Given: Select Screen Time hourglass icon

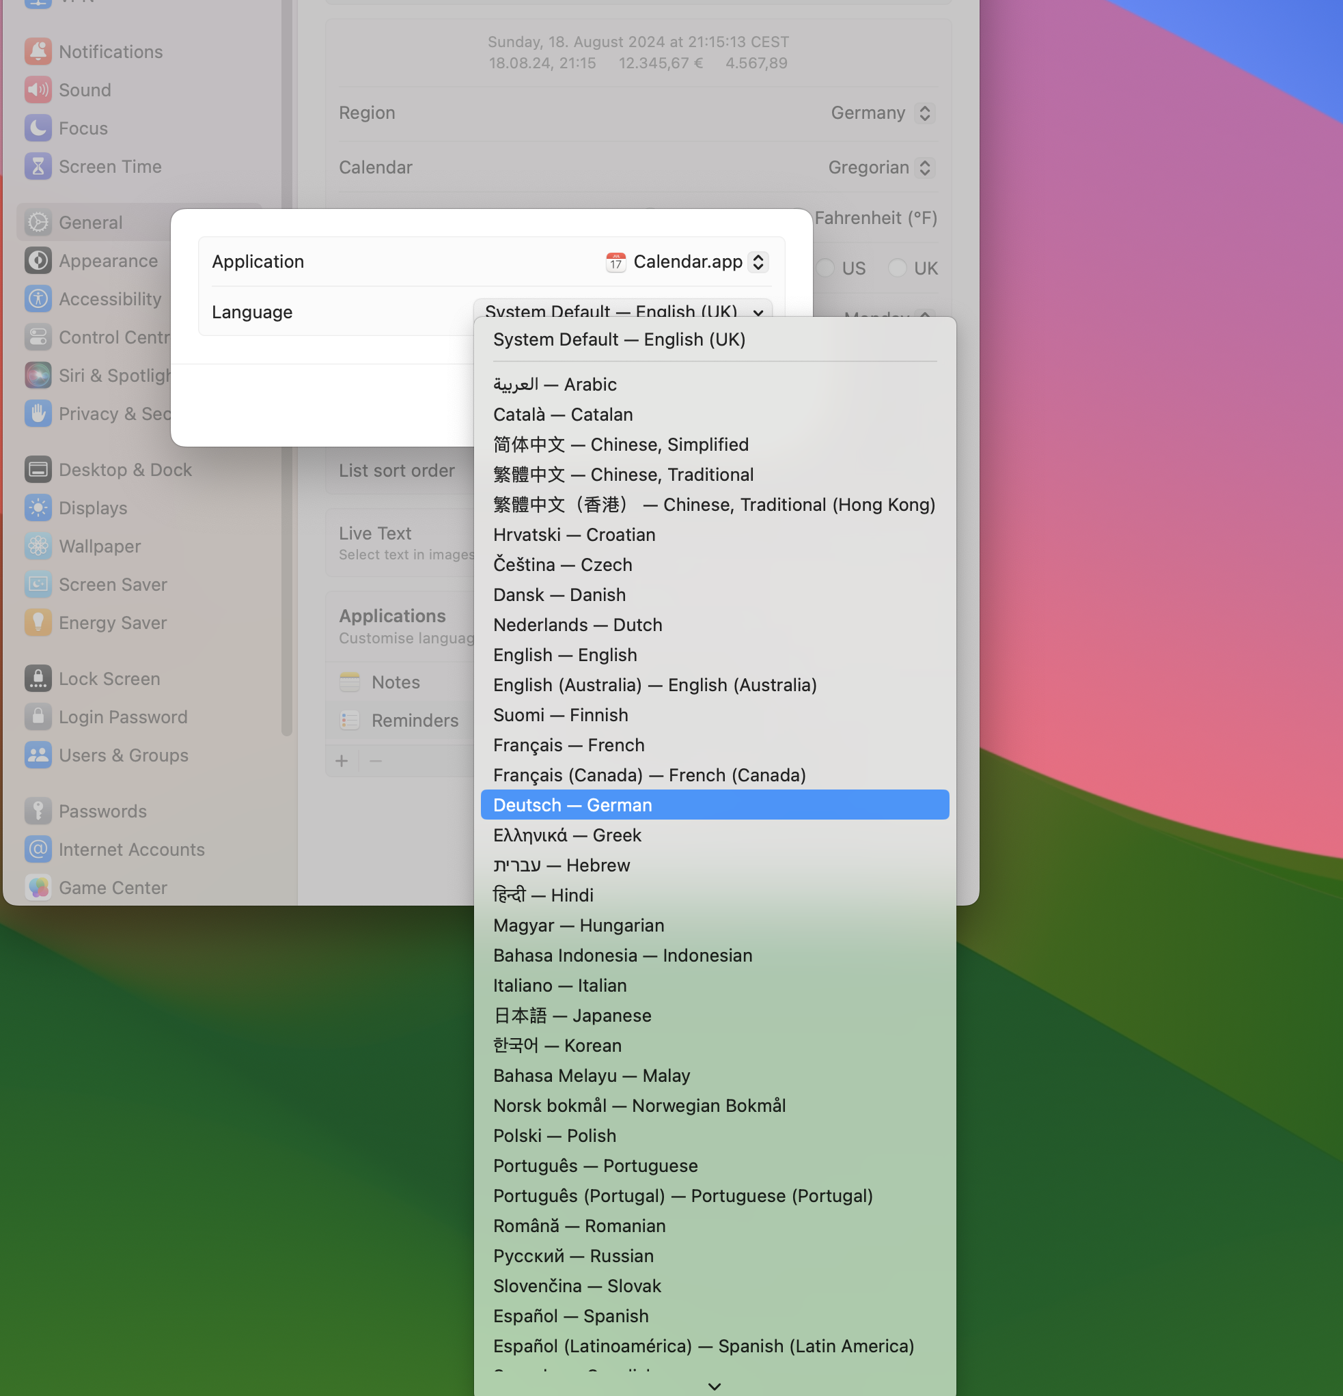Looking at the screenshot, I should (38, 167).
